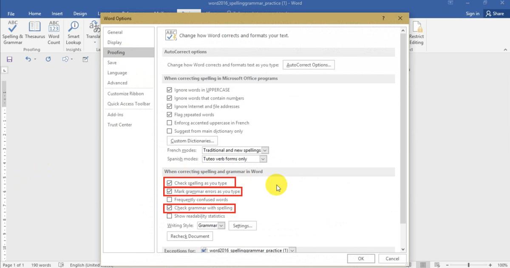This screenshot has width=510, height=268.
Task: Toggle Ignore words that contain numbers
Action: click(x=169, y=98)
